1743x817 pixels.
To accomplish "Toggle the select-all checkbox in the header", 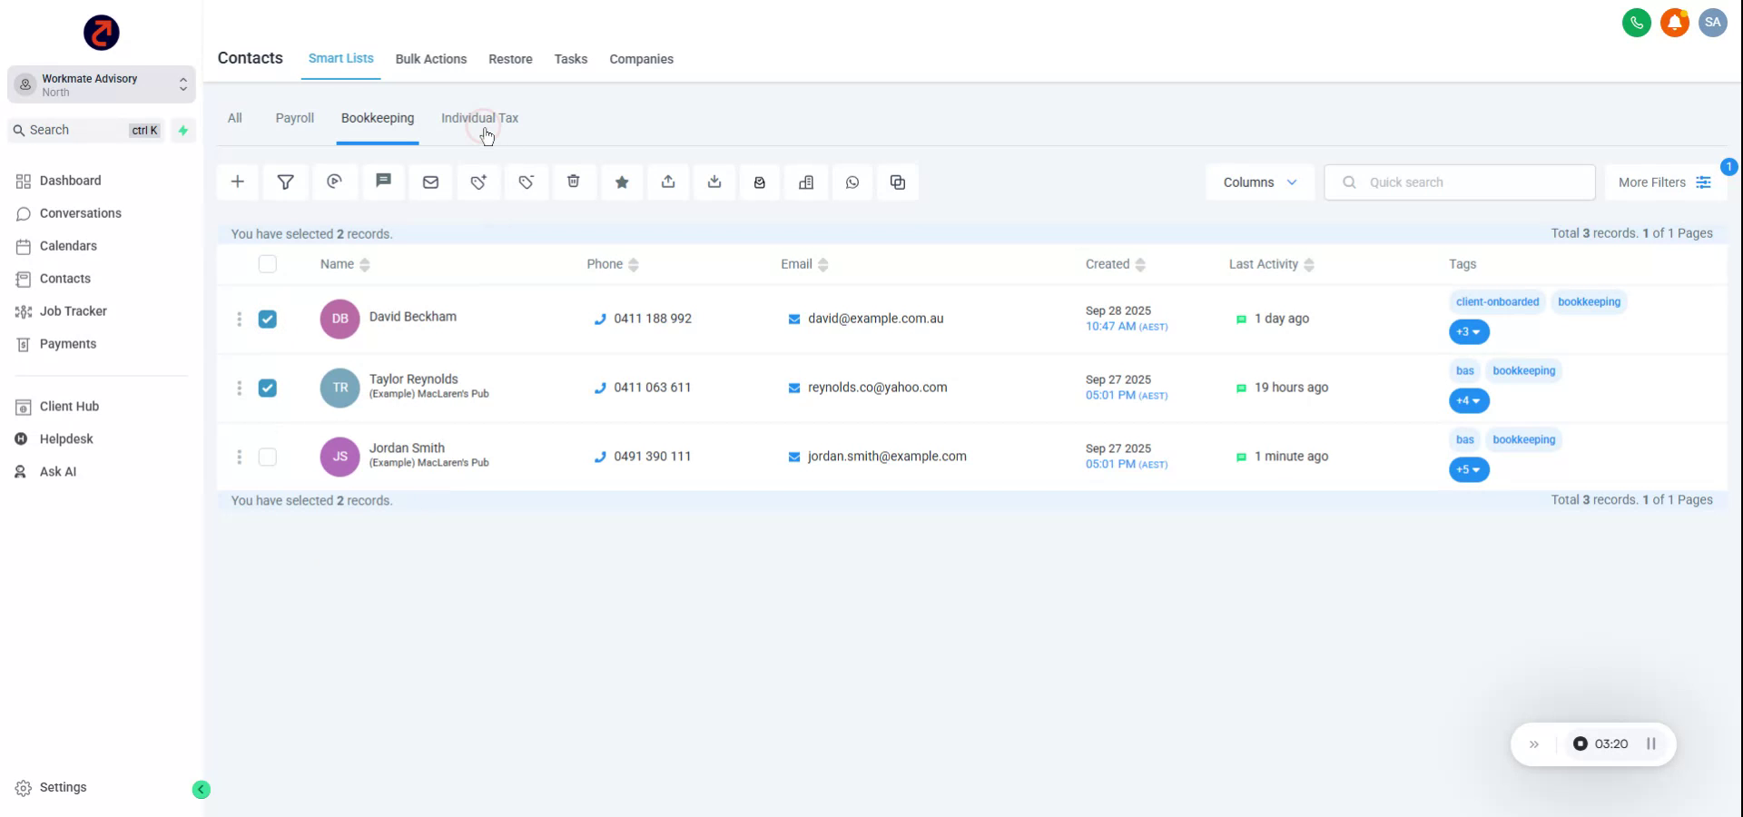I will 268,264.
